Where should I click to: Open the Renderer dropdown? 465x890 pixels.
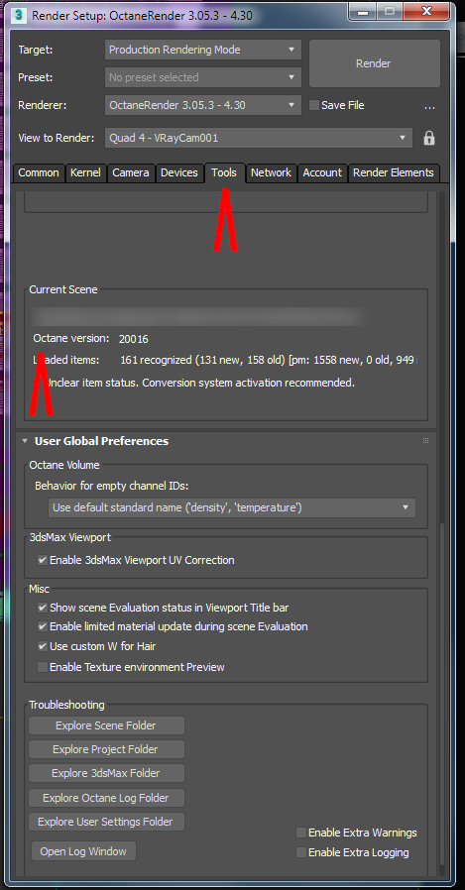tap(202, 105)
